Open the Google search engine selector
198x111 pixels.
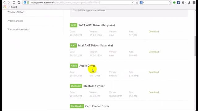142,2
